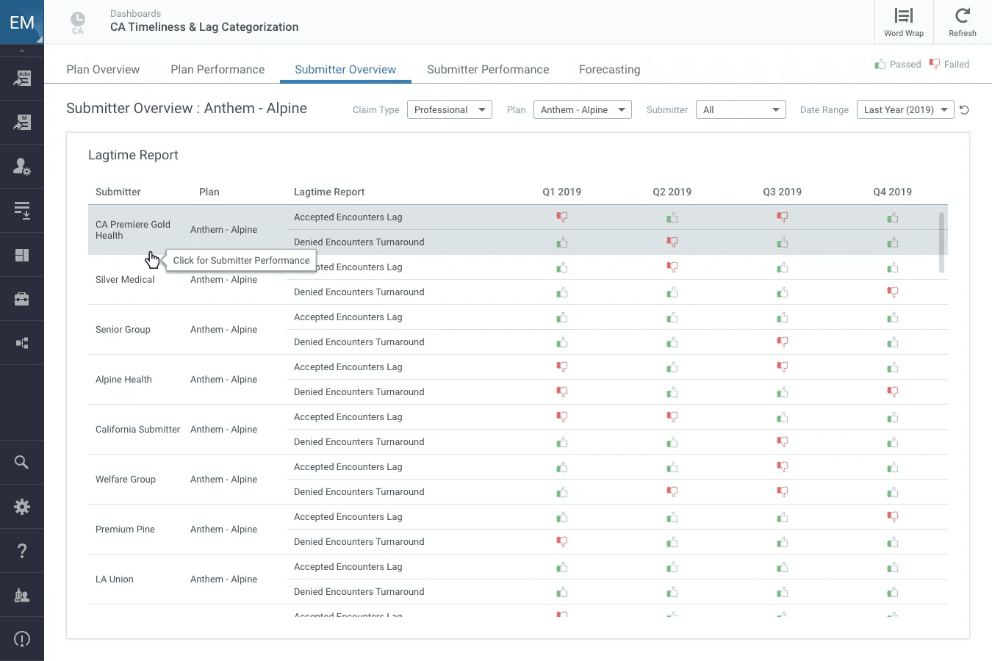Reset filters using the icon beside Date Range
Image resolution: width=992 pixels, height=661 pixels.
click(964, 110)
